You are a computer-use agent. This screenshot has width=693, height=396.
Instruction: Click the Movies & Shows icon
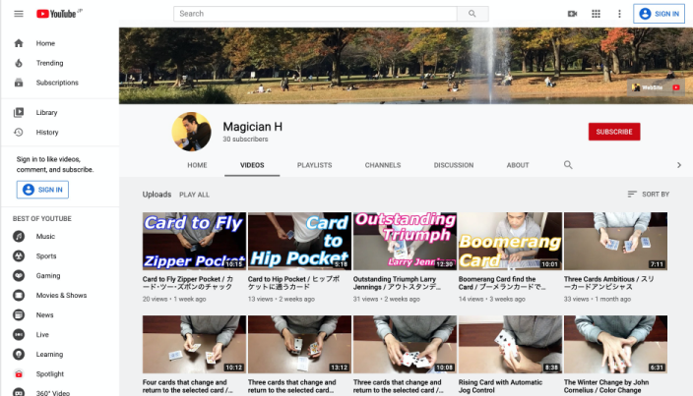point(19,295)
